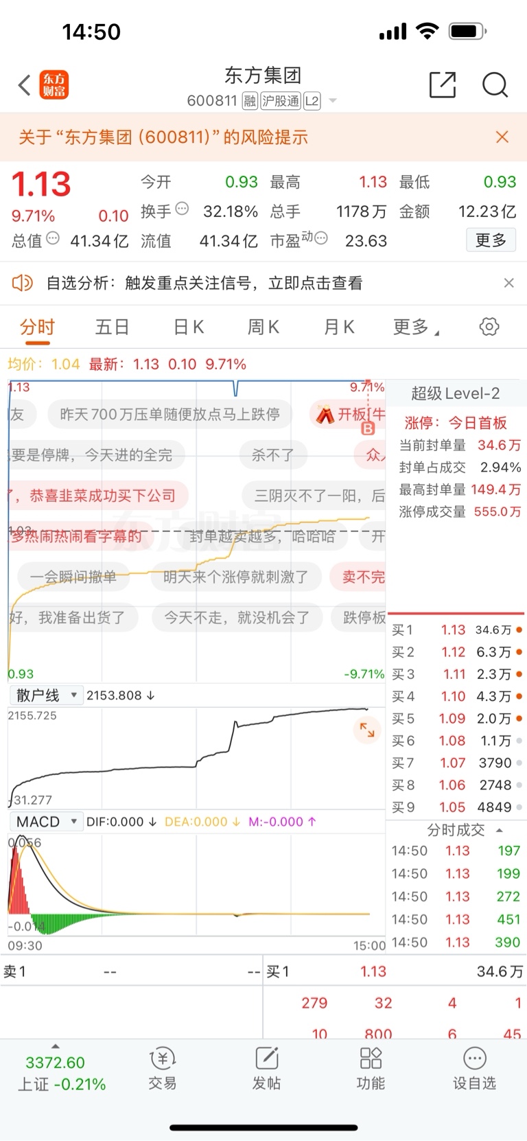This screenshot has width=527, height=1141.
Task: Open the 散户线 indicator dropdown
Action: pyautogui.click(x=45, y=695)
